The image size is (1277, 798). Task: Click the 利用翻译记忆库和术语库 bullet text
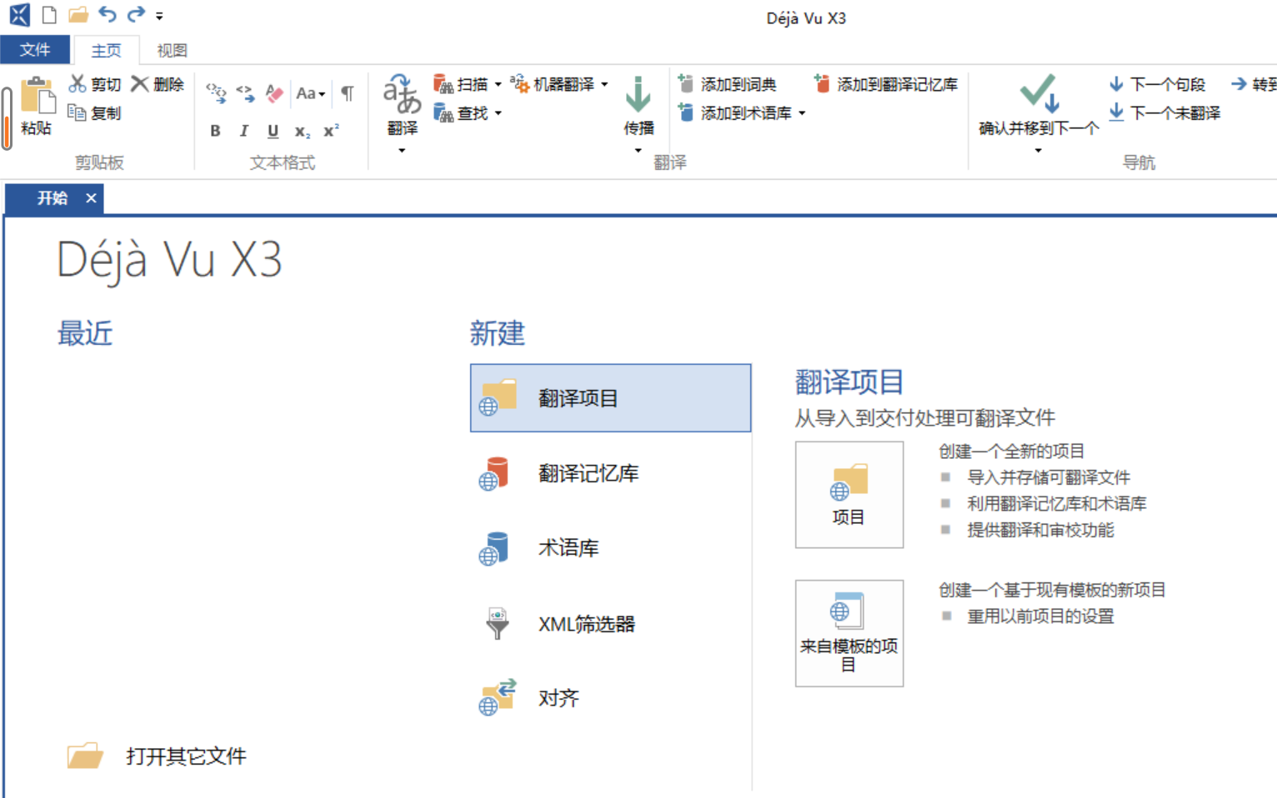click(x=1056, y=503)
